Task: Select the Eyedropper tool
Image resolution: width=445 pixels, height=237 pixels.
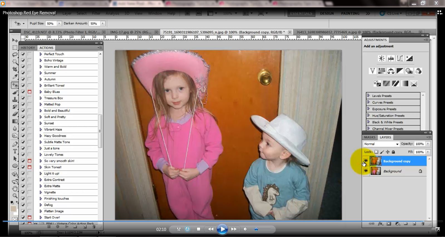Action: pyautogui.click(x=15, y=77)
